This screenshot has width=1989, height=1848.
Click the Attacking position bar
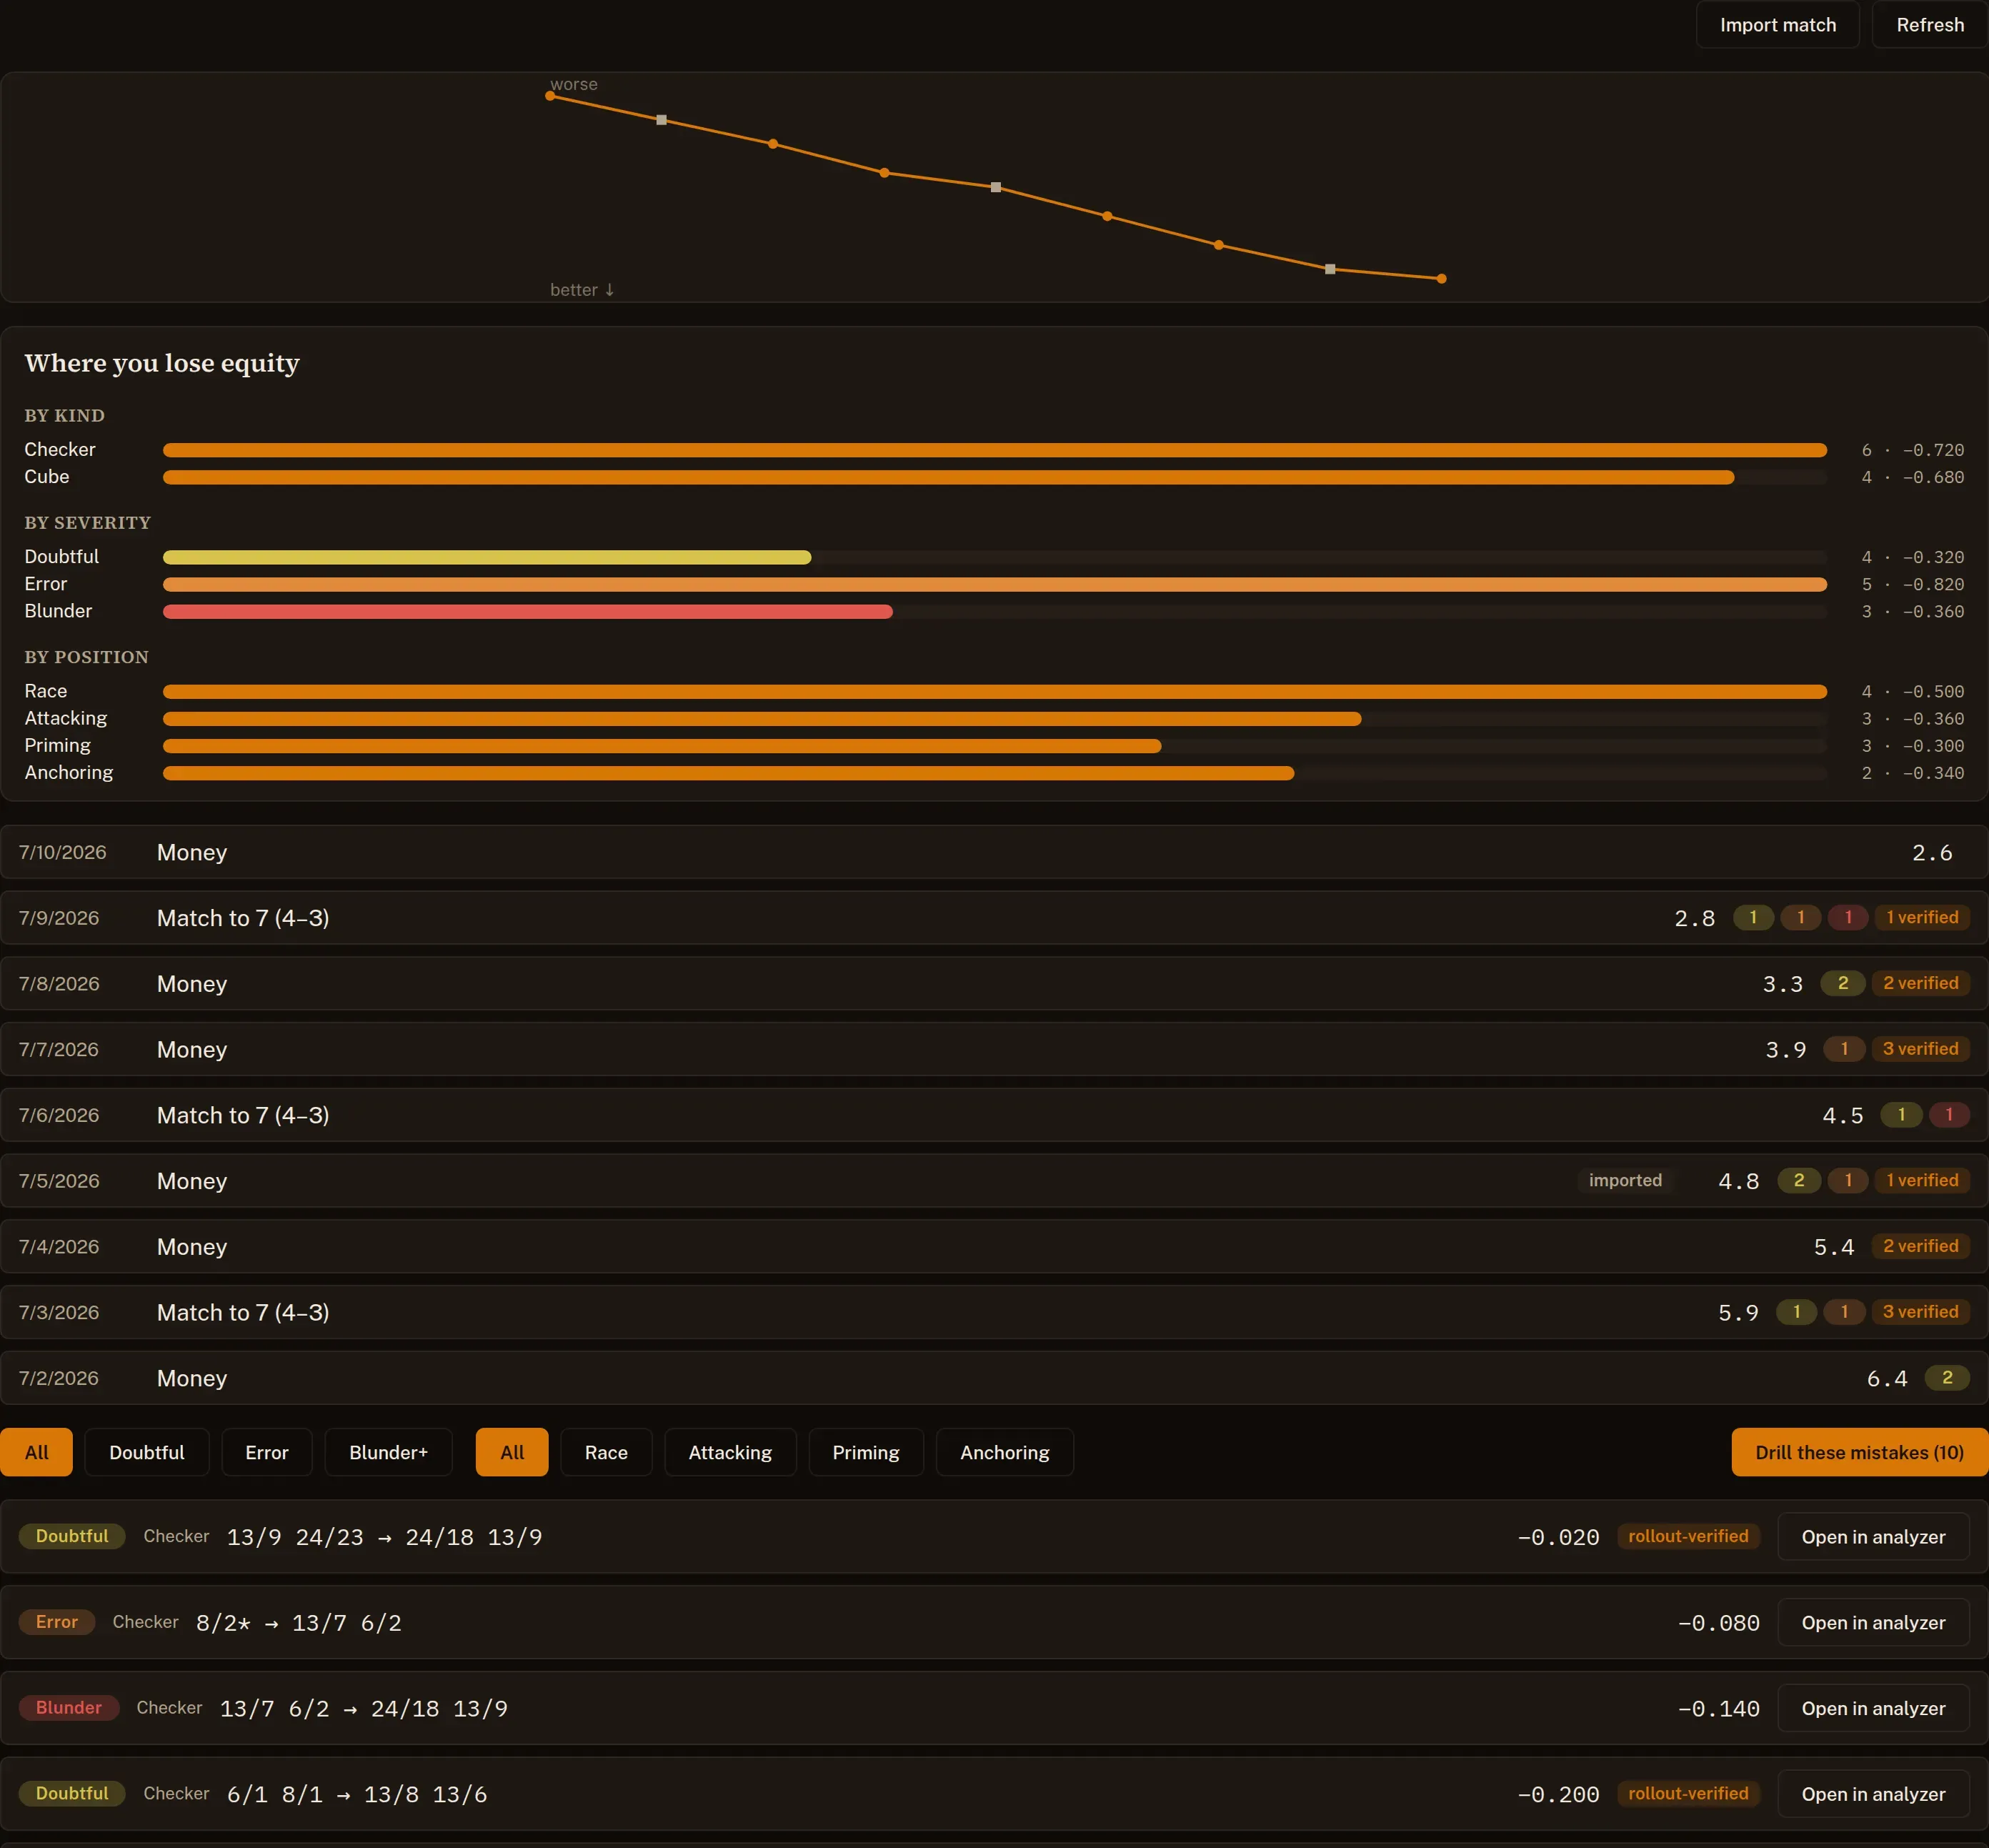click(x=762, y=718)
